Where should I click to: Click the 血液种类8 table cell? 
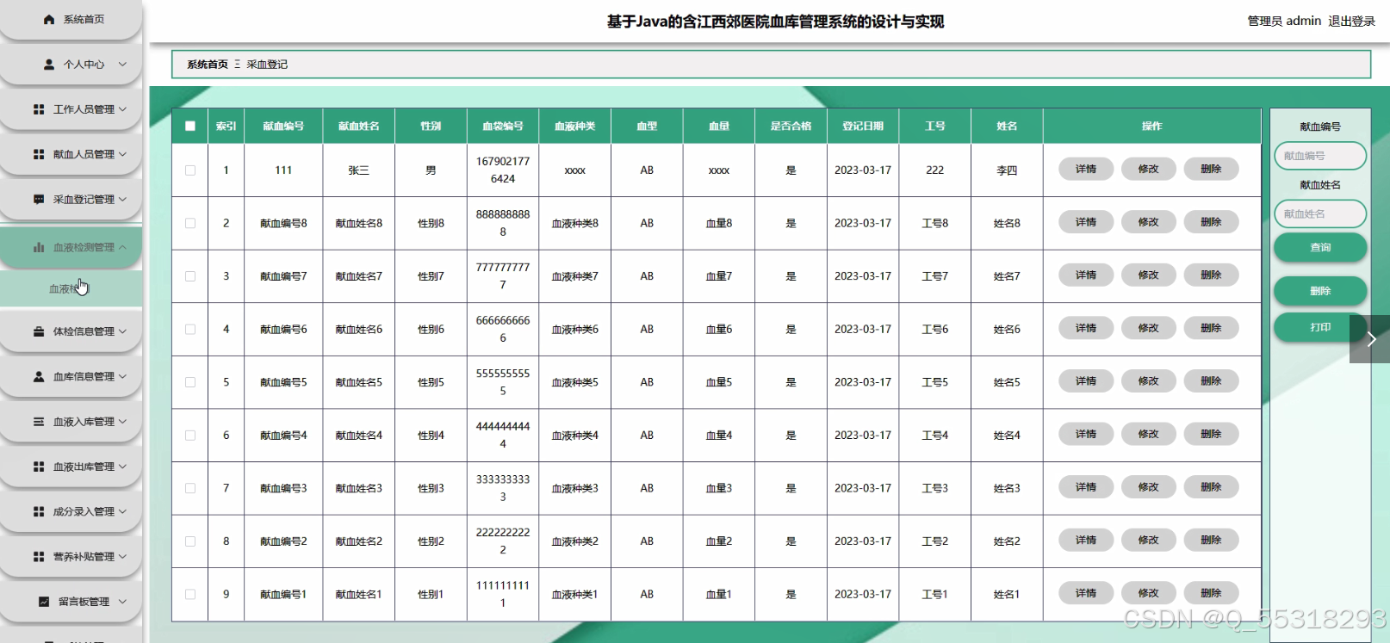coord(575,223)
